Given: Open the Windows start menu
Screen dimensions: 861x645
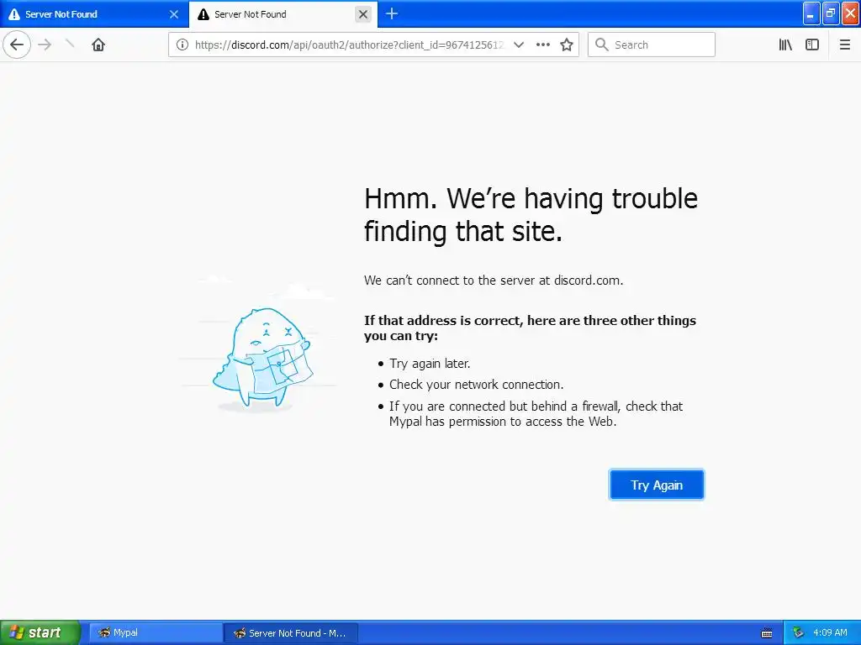Looking at the screenshot, I should pyautogui.click(x=40, y=632).
